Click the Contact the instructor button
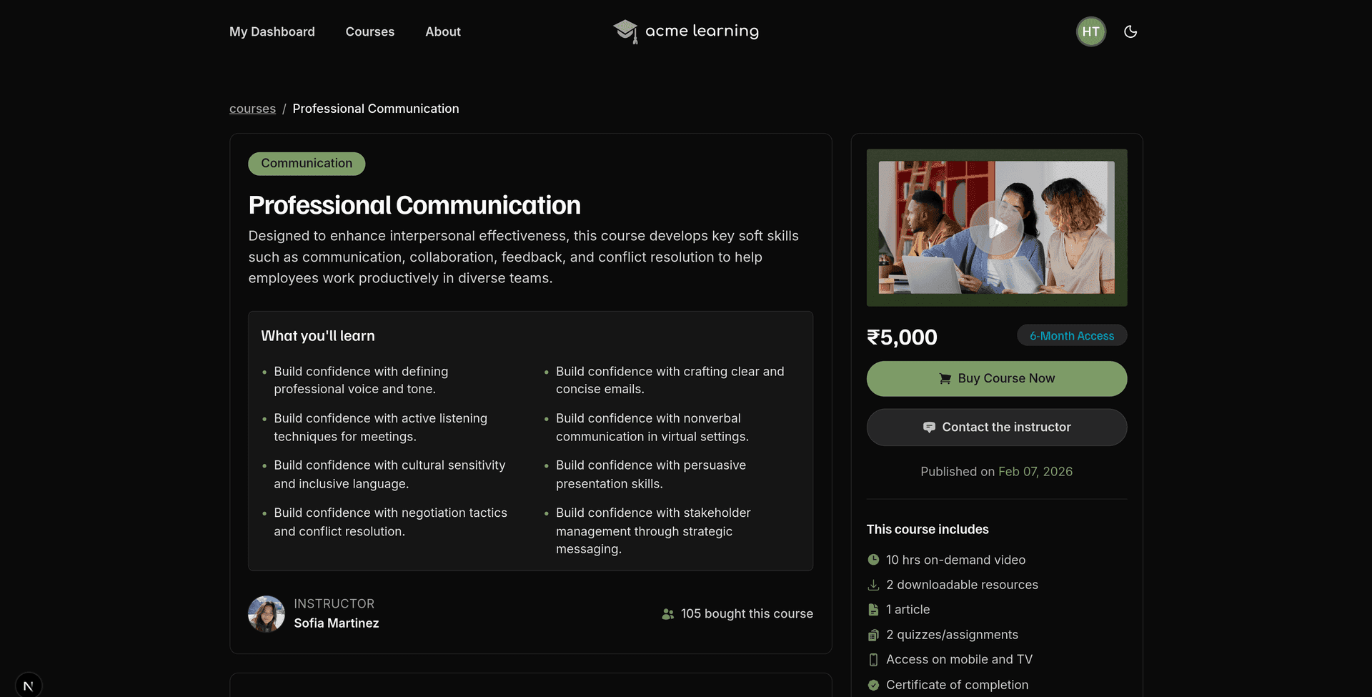This screenshot has height=697, width=1372. point(996,427)
